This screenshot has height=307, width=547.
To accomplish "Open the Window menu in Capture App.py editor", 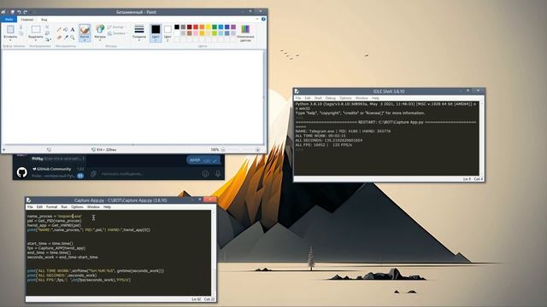I will coord(93,206).
